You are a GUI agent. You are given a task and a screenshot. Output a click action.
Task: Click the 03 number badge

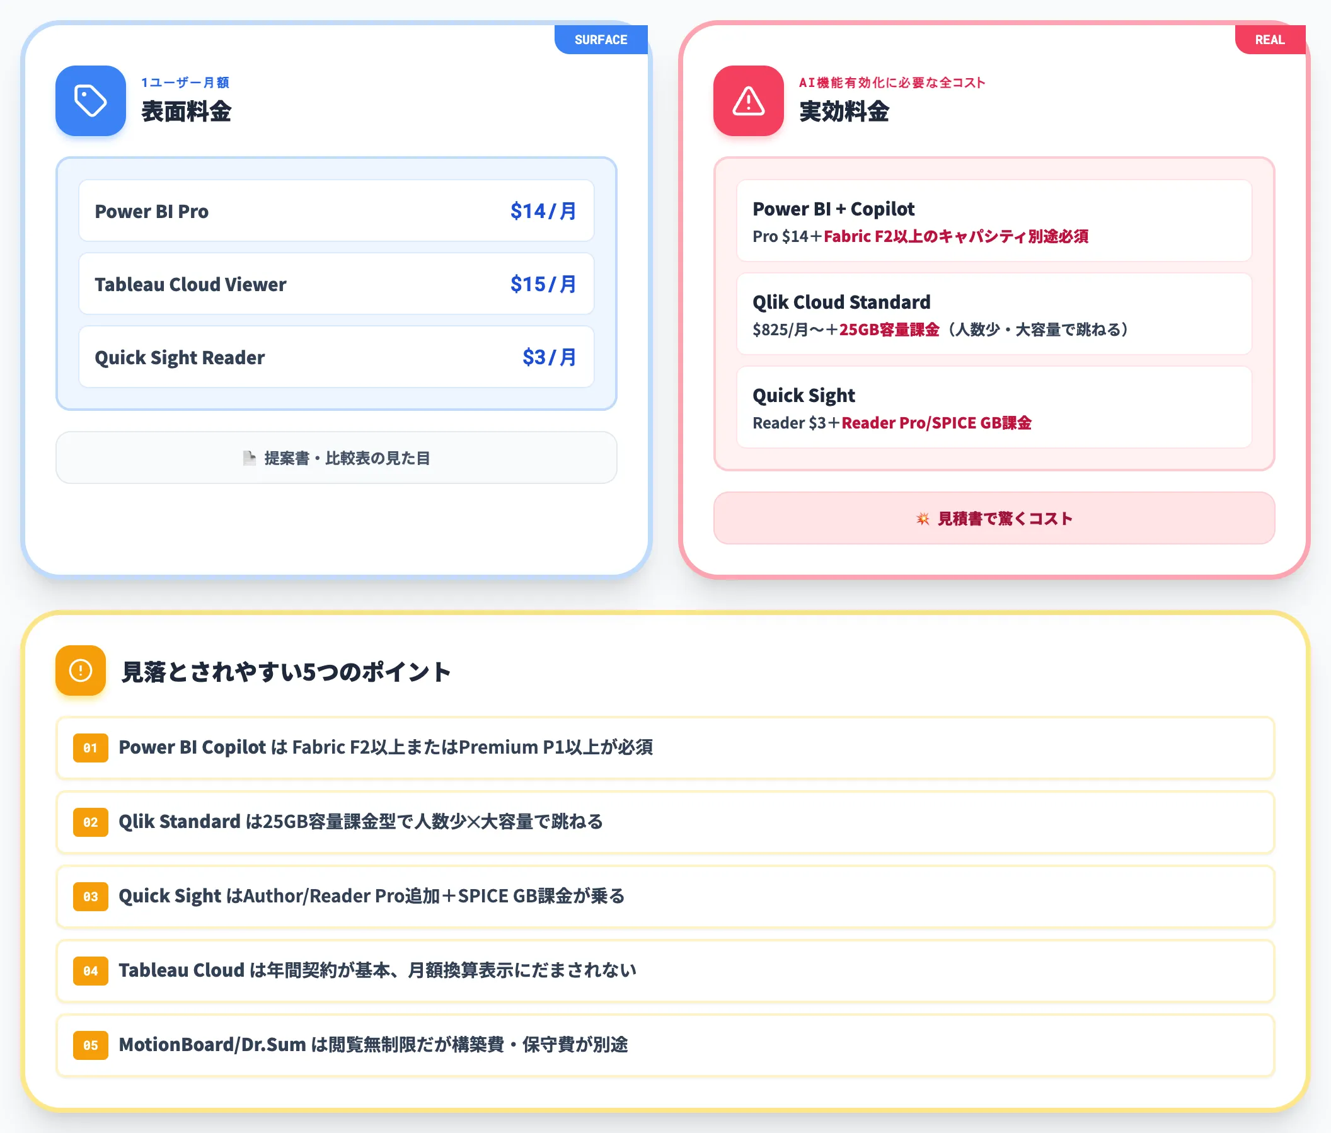click(x=91, y=897)
